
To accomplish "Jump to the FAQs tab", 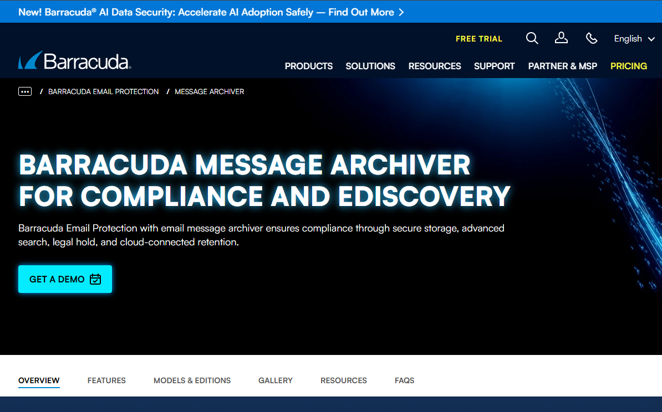I will tap(404, 380).
